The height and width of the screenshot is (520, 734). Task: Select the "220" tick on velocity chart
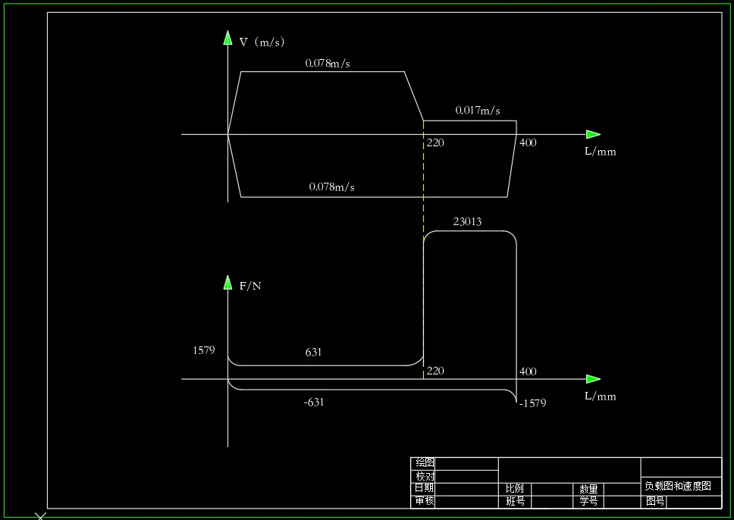coord(435,143)
